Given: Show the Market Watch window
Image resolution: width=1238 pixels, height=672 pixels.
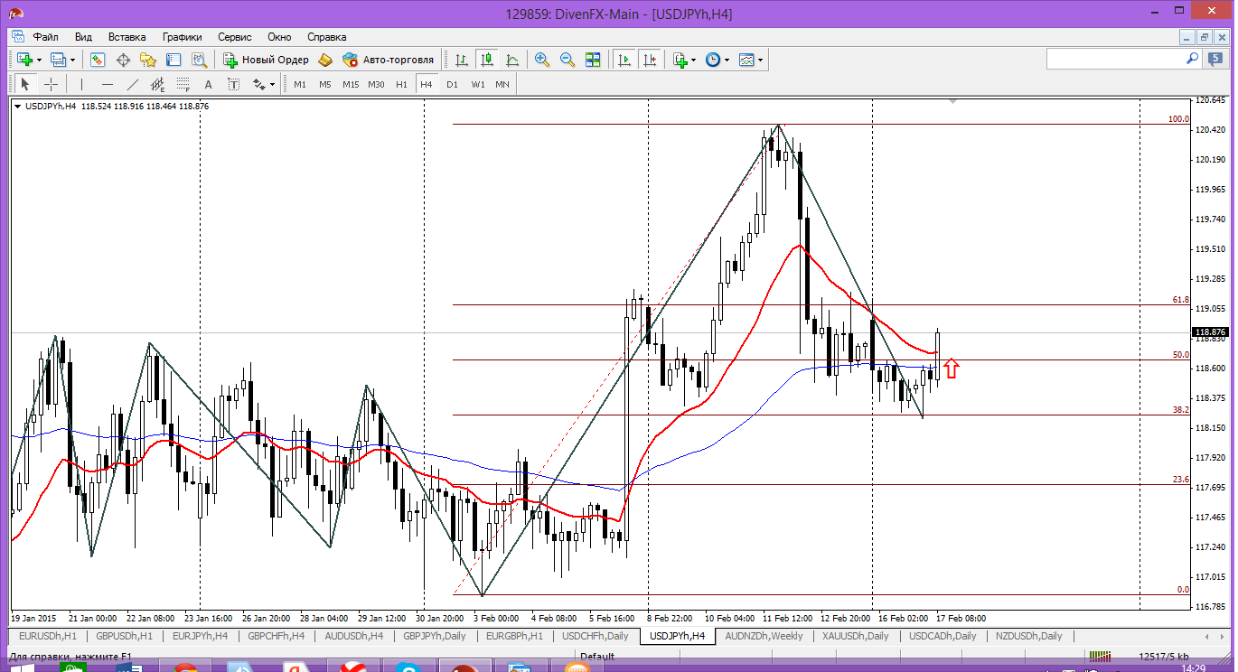Looking at the screenshot, I should pyautogui.click(x=97, y=60).
